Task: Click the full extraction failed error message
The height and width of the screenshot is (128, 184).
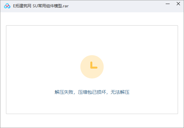Action: tap(92, 92)
